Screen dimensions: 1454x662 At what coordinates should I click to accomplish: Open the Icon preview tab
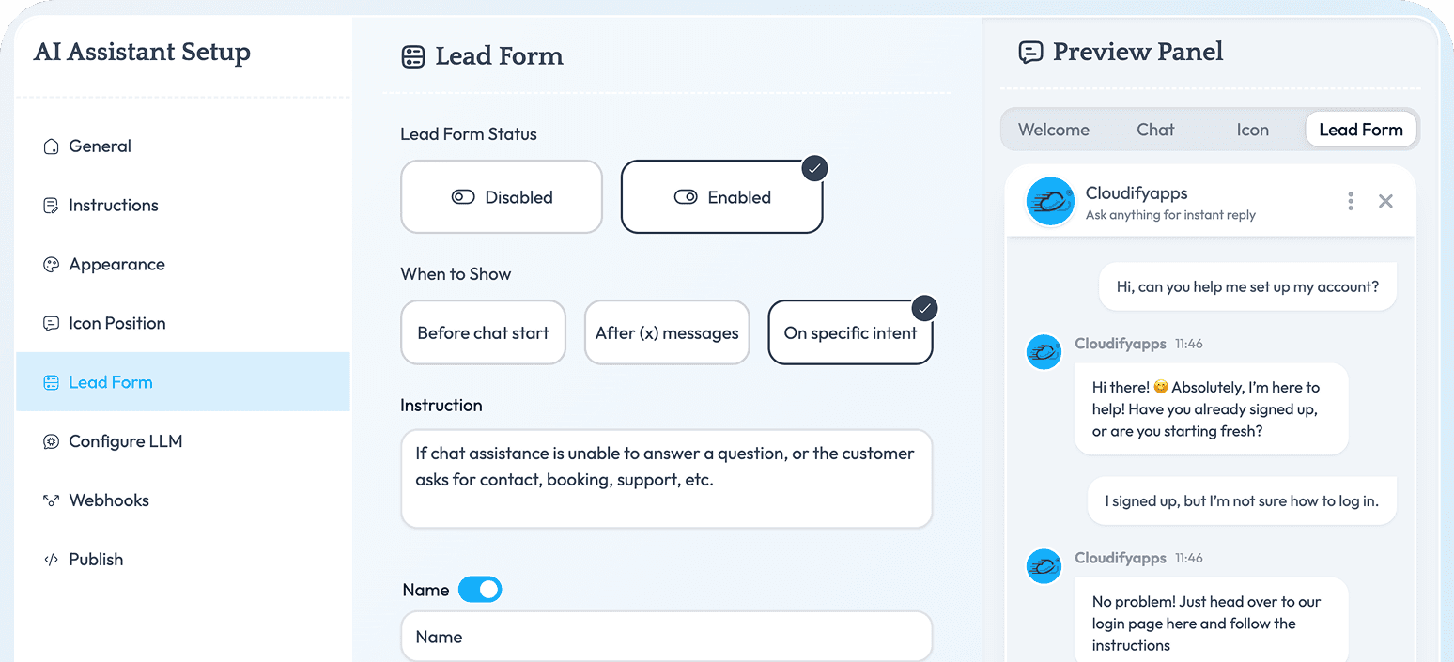[x=1252, y=130]
